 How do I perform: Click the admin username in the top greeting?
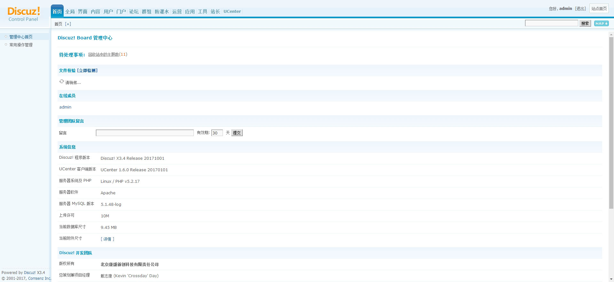566,9
